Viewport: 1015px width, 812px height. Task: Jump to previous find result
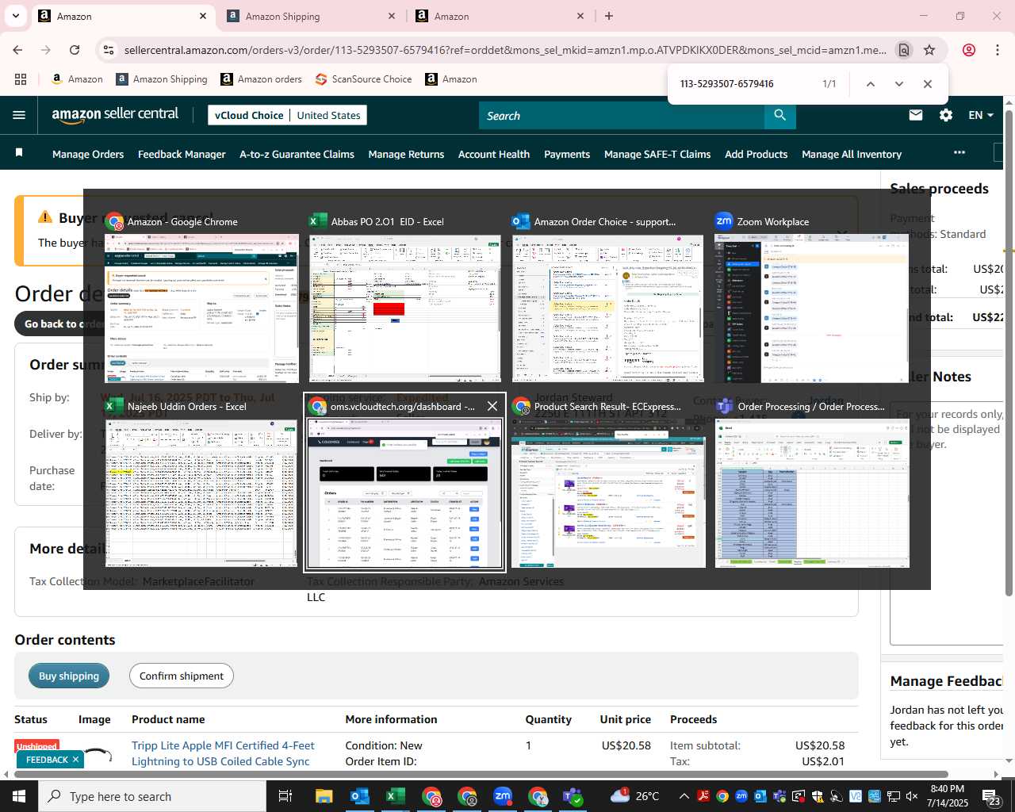[870, 84]
